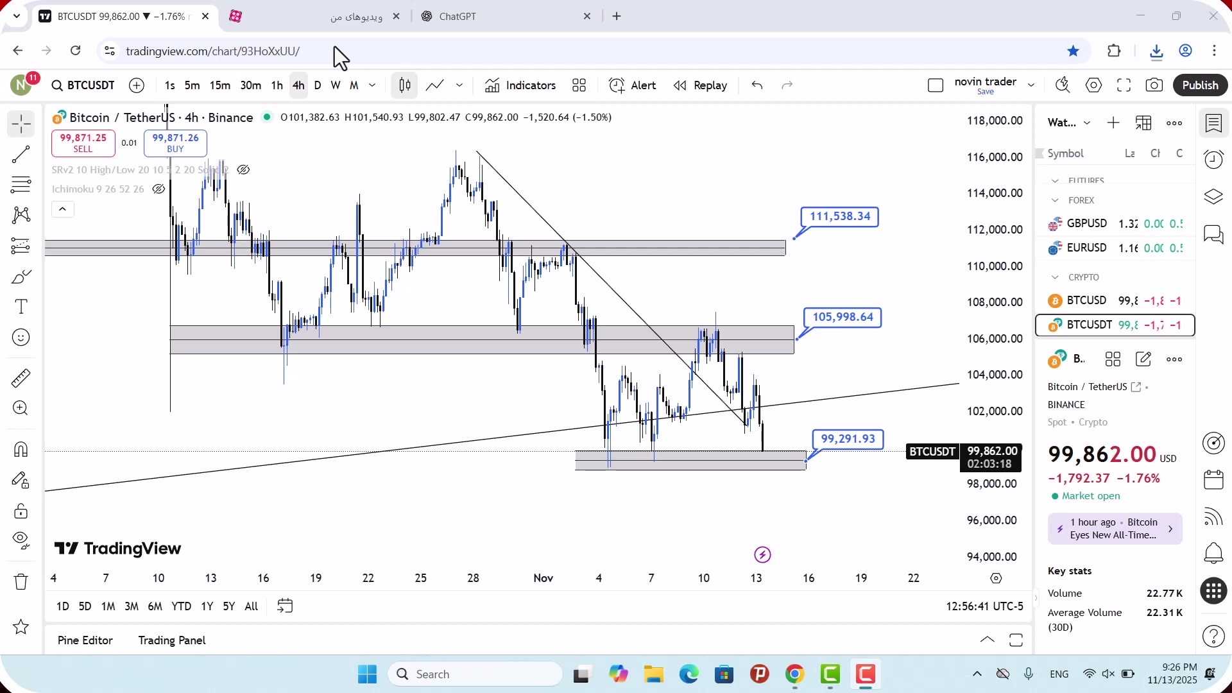Select GBPUSD in the watchlist
This screenshot has height=693, width=1232.
click(1115, 224)
